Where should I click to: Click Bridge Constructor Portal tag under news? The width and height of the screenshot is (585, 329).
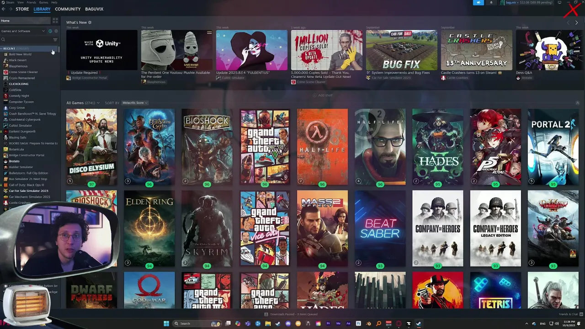tap(87, 78)
